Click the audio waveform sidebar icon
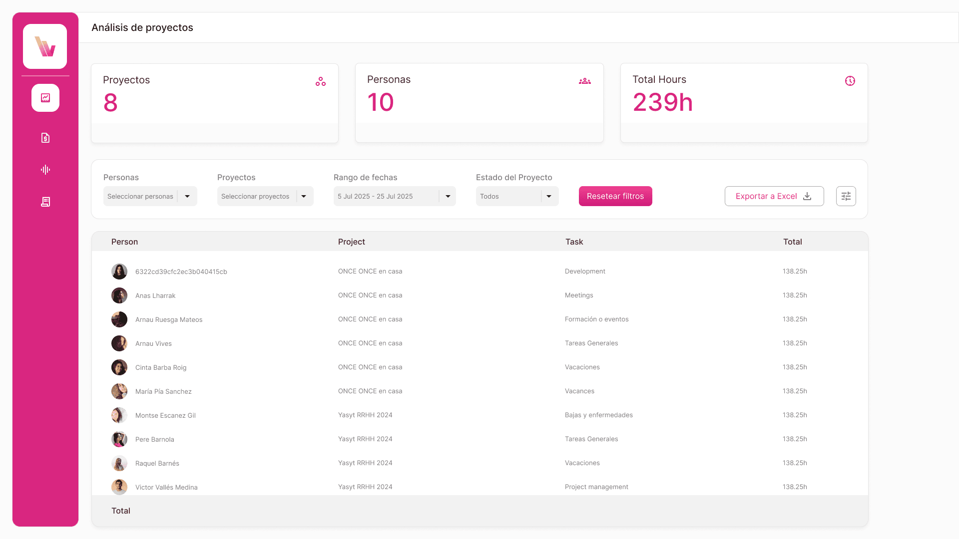 (45, 170)
